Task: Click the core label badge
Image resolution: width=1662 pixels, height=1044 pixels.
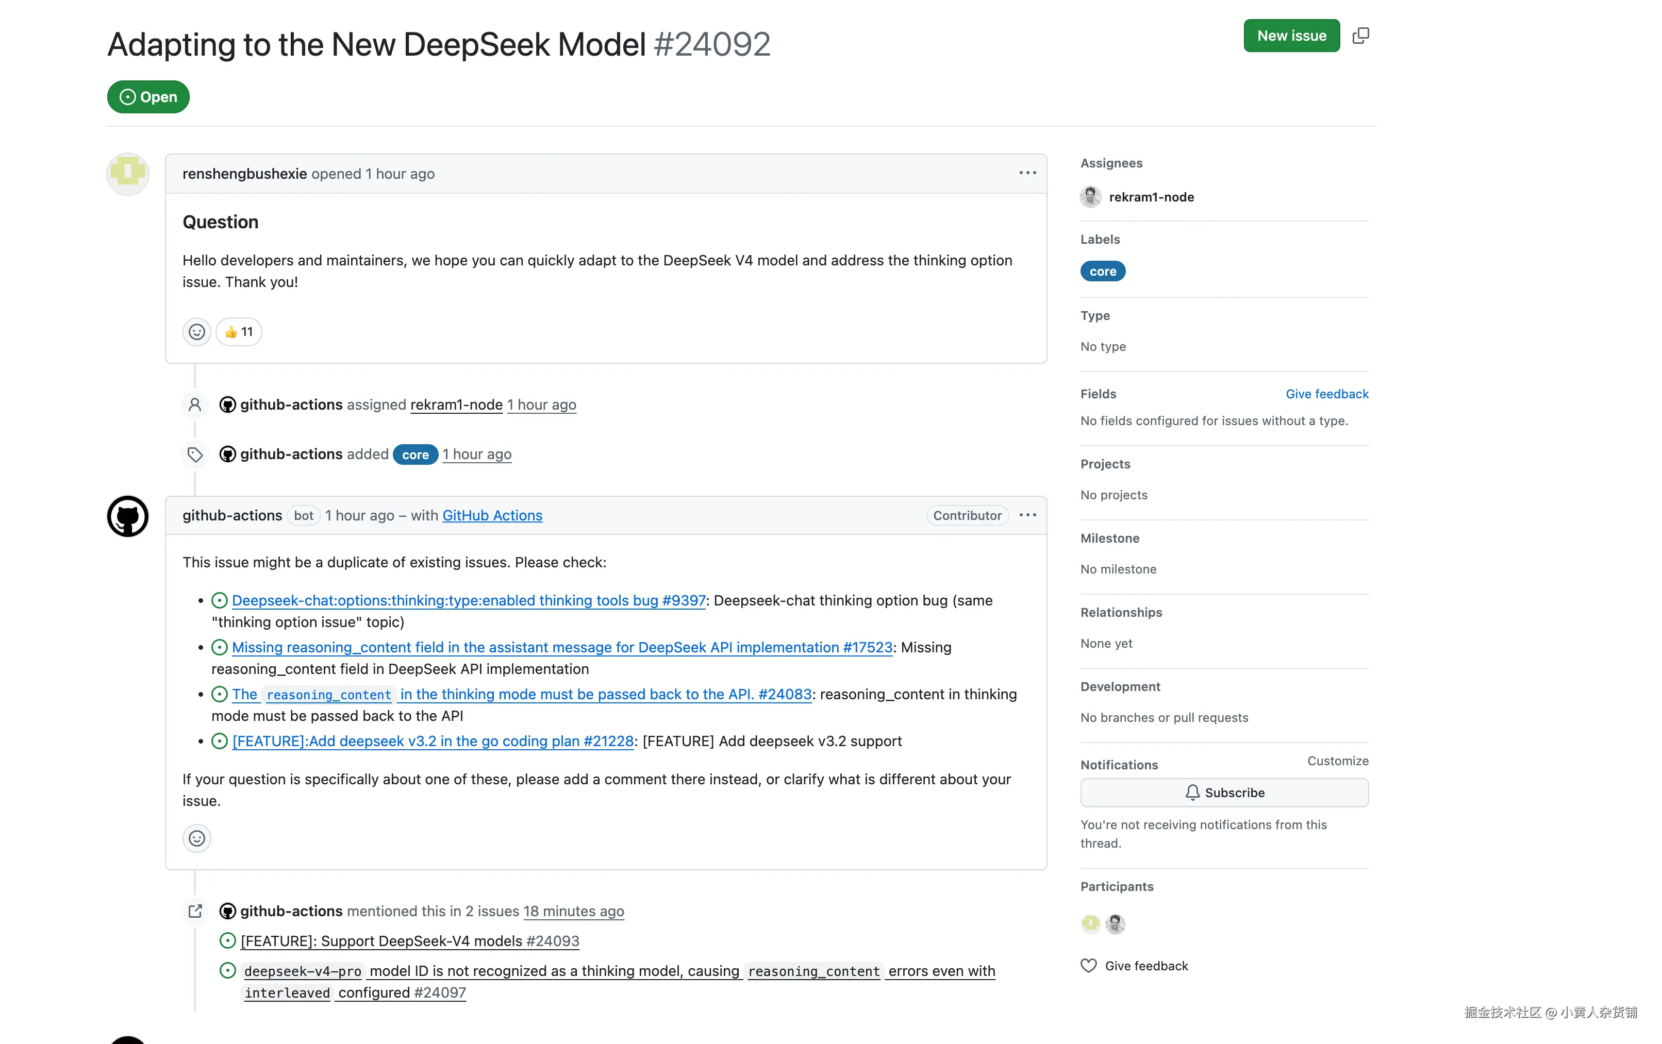Action: tap(1102, 271)
